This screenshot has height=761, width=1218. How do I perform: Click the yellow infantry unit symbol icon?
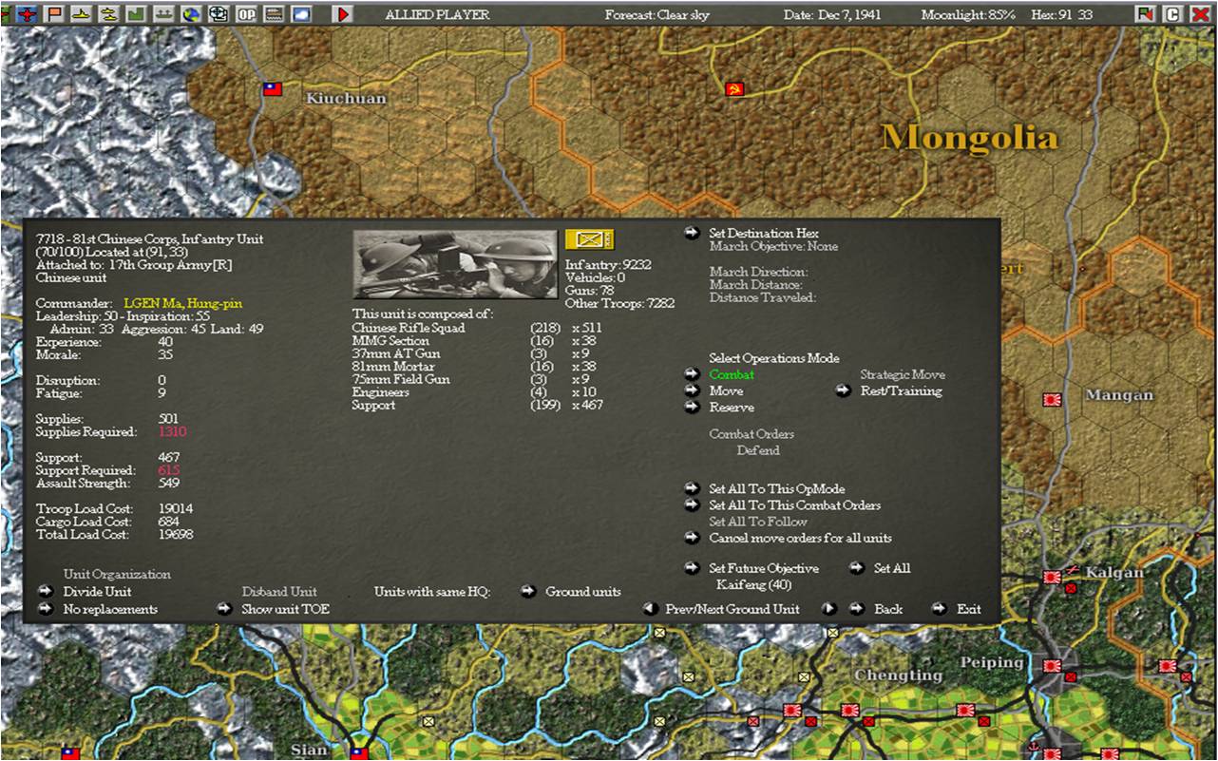coord(589,239)
